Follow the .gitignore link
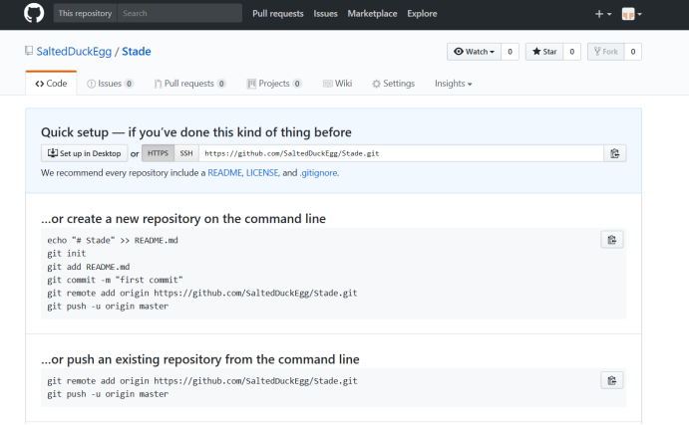 [x=318, y=173]
